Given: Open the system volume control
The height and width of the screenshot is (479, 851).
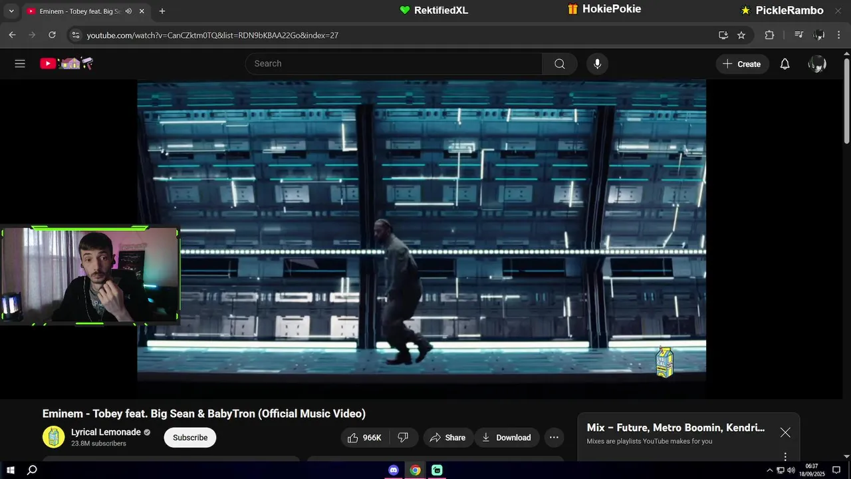Looking at the screenshot, I should 790,470.
